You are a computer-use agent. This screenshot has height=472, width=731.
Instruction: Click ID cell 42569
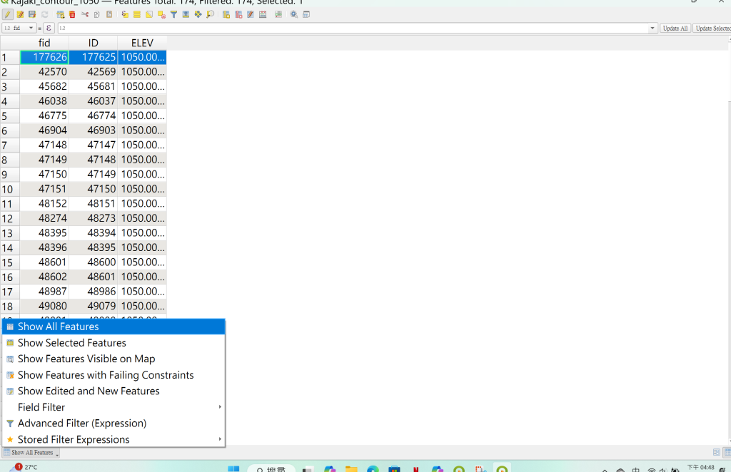pyautogui.click(x=94, y=72)
